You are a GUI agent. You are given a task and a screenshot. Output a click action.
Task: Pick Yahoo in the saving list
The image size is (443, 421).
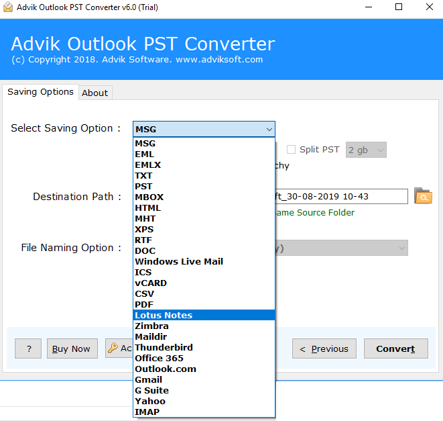(204, 401)
